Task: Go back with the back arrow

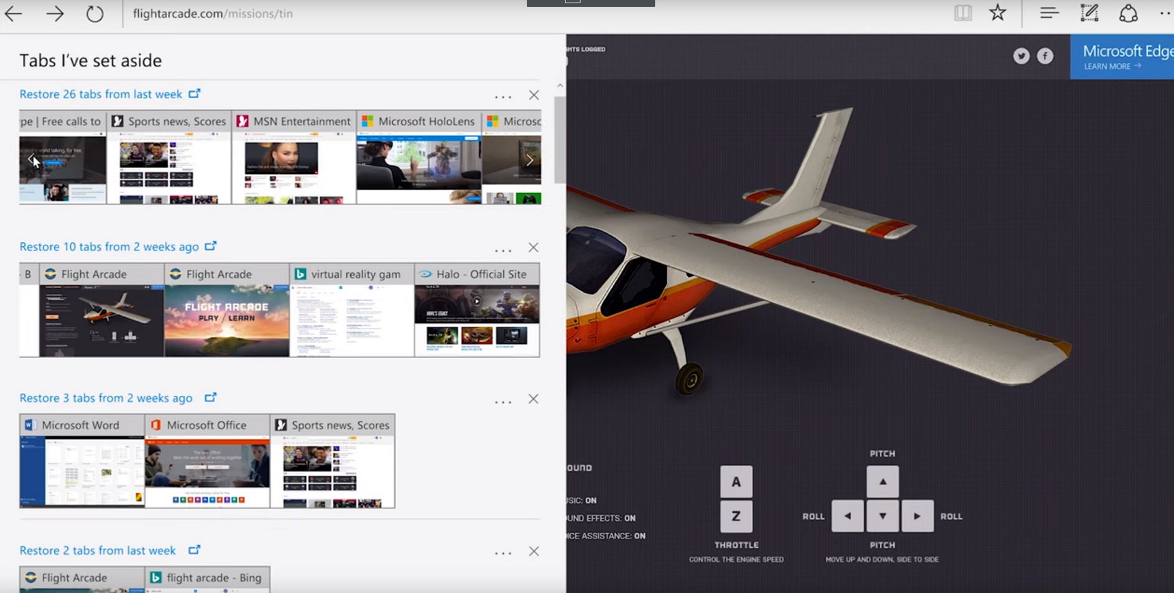Action: point(14,13)
